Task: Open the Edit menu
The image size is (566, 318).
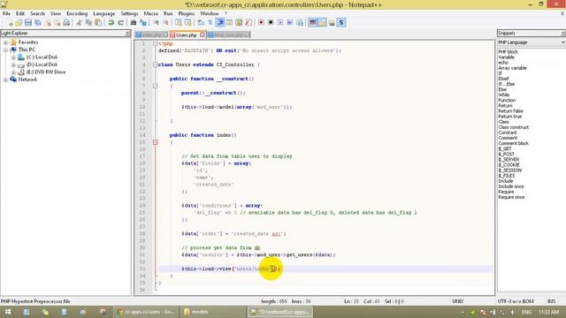Action: [x=20, y=14]
